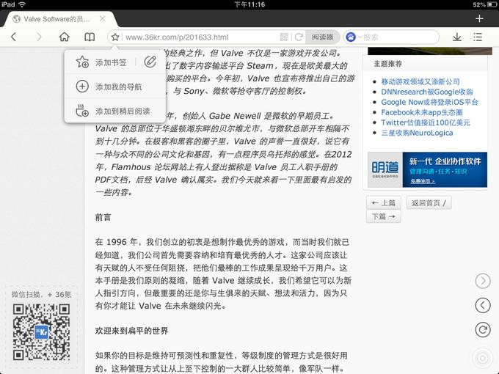Tap the floating forward circle arrow
Viewport: 499px width, 374px height.
pyautogui.click(x=482, y=281)
